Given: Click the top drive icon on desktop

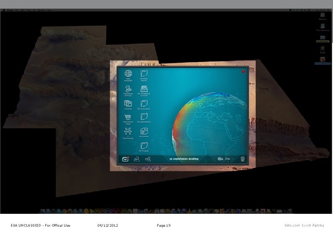Looking at the screenshot, I should pos(323,15).
